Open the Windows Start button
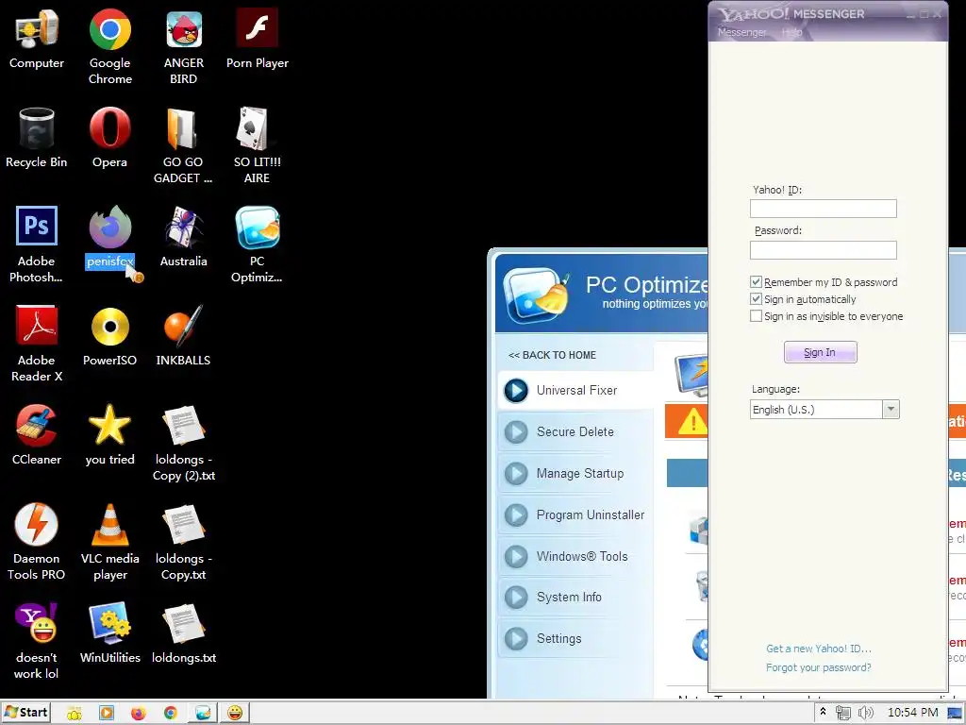This screenshot has width=966, height=725. pos(25,713)
